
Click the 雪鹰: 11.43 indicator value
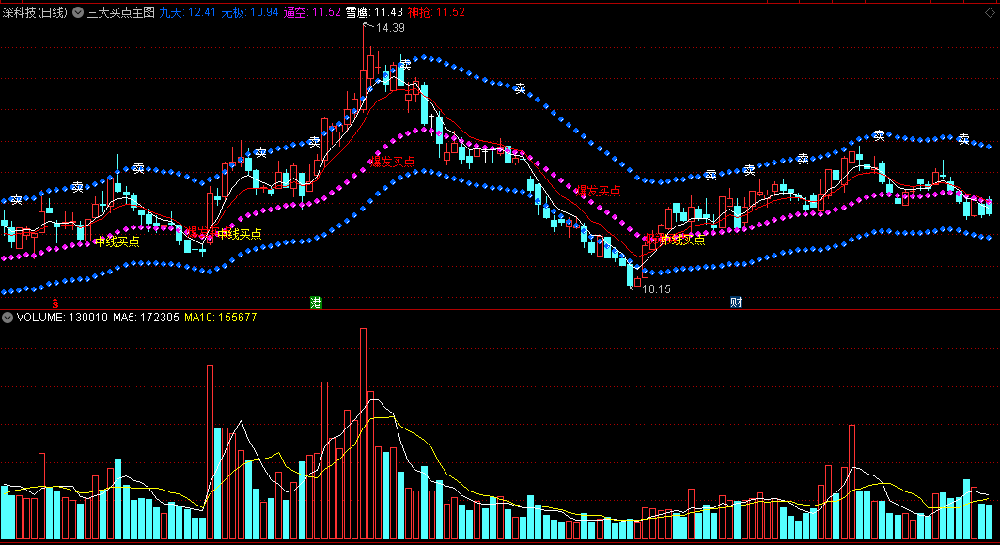click(374, 12)
